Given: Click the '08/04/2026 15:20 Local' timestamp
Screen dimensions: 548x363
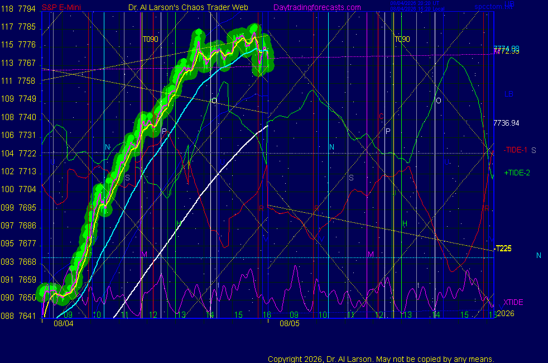Looking at the screenshot, I should coord(417,9).
